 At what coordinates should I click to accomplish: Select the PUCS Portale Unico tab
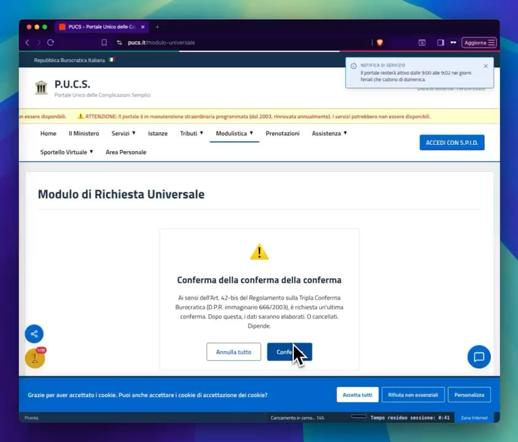click(102, 27)
